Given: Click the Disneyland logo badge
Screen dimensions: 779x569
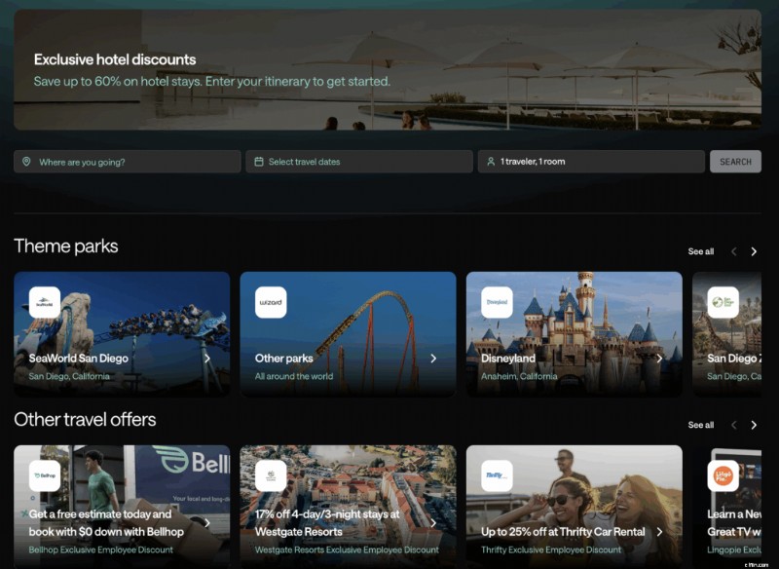Looking at the screenshot, I should 497,302.
